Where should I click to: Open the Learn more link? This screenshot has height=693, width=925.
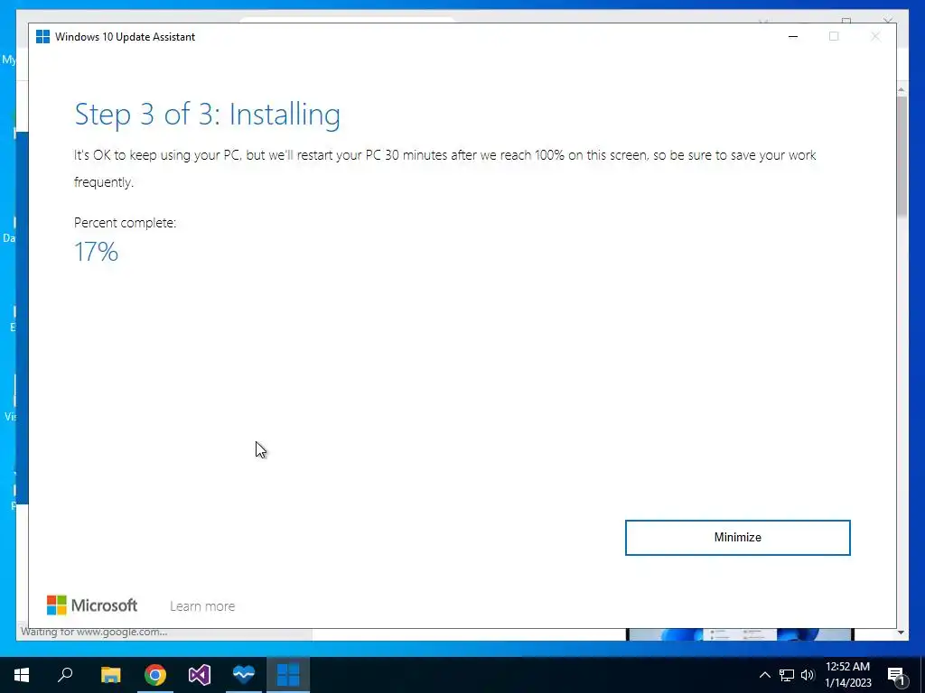point(202,605)
